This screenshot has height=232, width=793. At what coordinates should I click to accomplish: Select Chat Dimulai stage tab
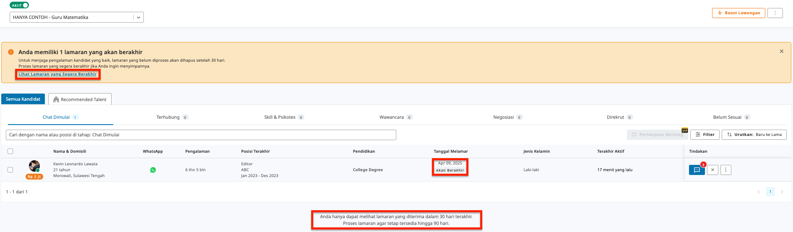coord(60,117)
